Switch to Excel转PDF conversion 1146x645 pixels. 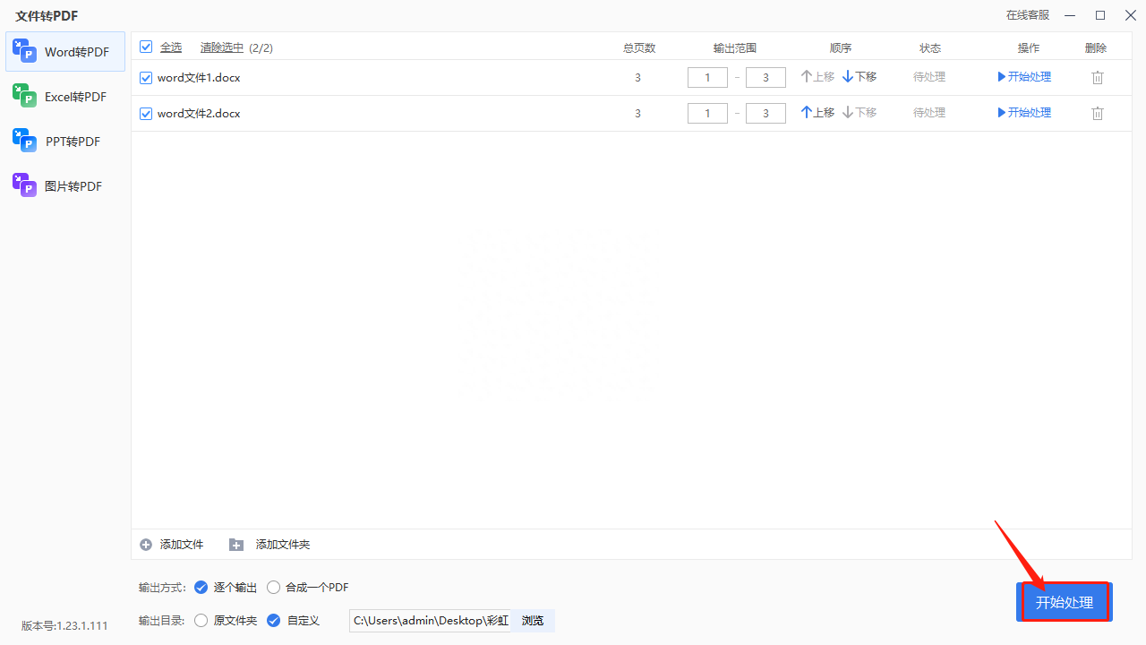(65, 97)
